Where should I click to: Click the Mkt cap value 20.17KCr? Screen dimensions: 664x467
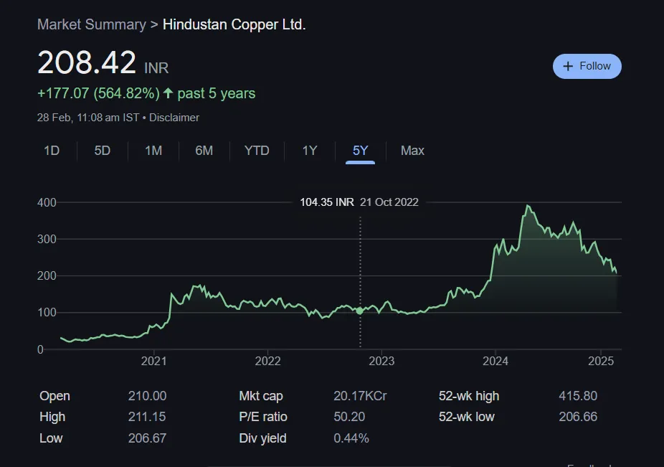360,396
